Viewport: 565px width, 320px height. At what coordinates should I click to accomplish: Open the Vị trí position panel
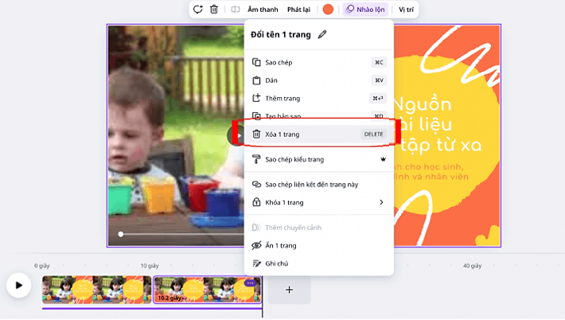pos(406,10)
